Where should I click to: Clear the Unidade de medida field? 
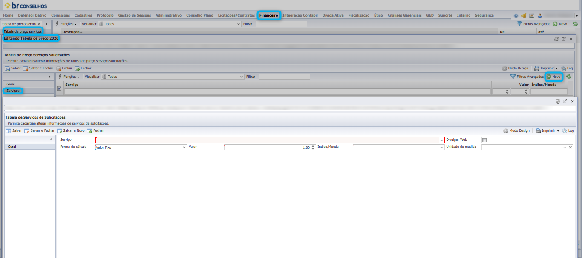pyautogui.click(x=570, y=147)
